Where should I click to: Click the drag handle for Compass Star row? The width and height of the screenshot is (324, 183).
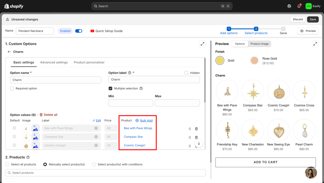coord(190,137)
